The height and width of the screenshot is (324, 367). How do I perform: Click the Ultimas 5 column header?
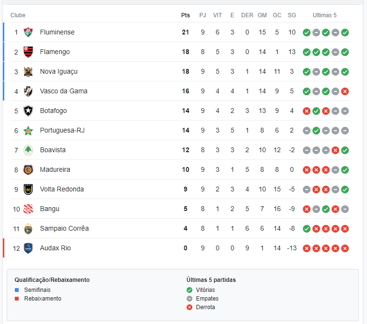coord(324,15)
